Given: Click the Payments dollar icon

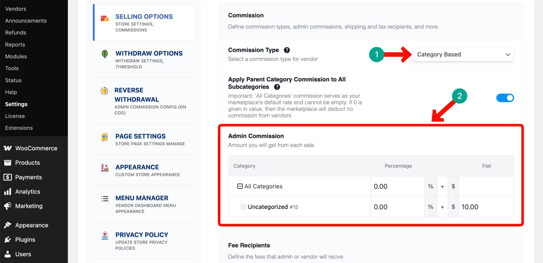Looking at the screenshot, I should [x=8, y=177].
